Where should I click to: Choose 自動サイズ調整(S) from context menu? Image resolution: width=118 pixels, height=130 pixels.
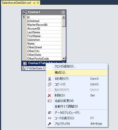(77, 106)
